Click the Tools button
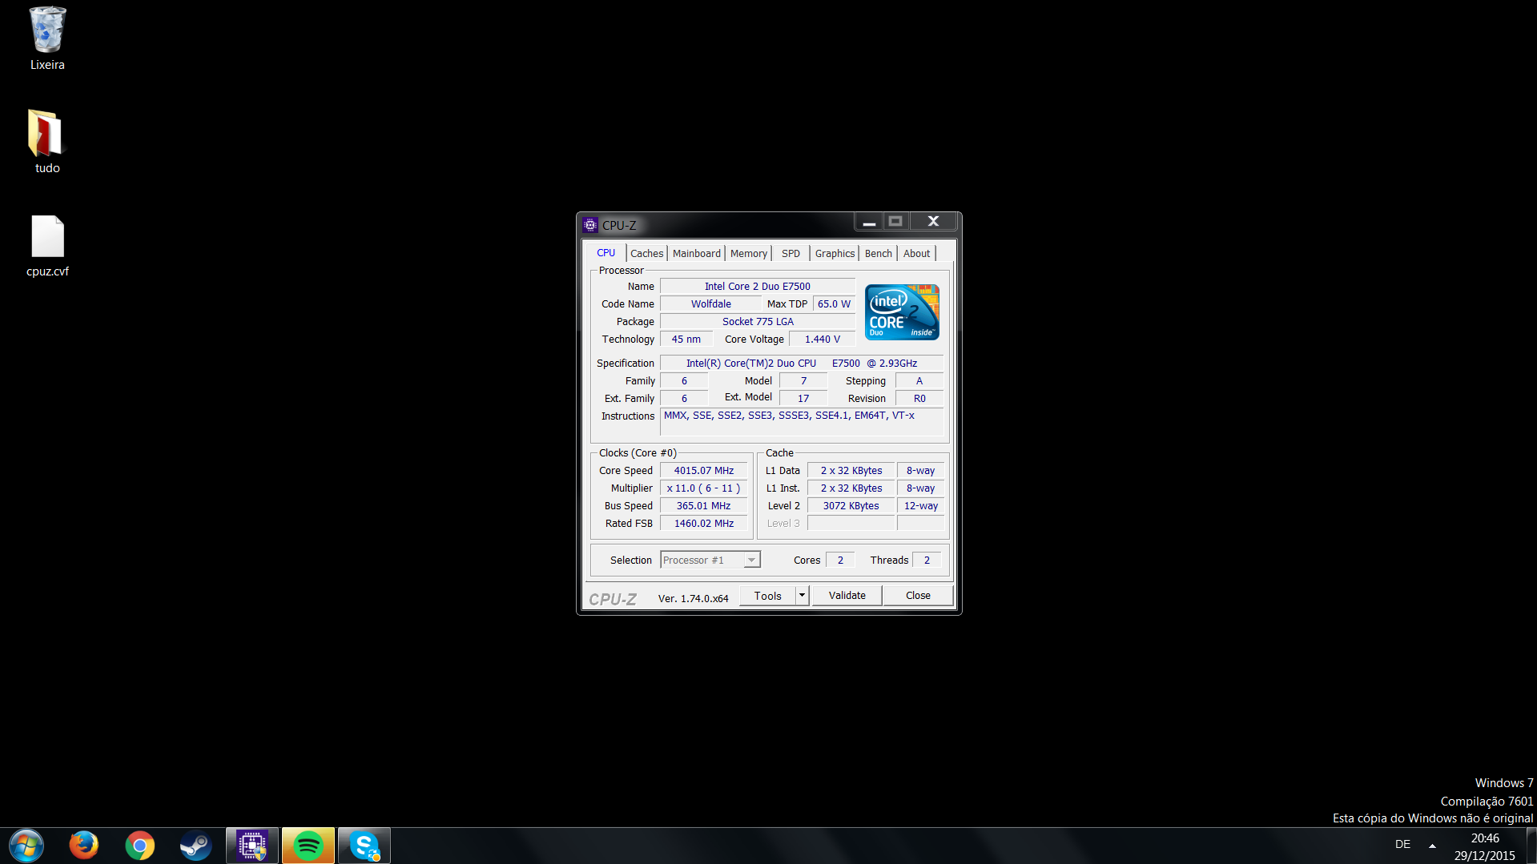 pyautogui.click(x=767, y=596)
